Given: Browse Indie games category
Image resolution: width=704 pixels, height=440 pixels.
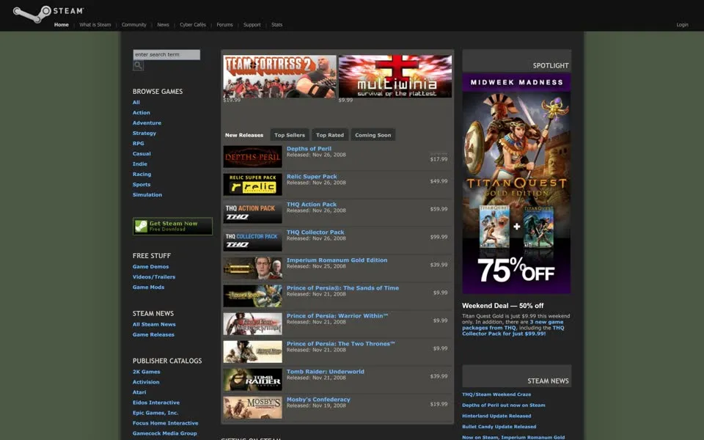Looking at the screenshot, I should pos(140,164).
